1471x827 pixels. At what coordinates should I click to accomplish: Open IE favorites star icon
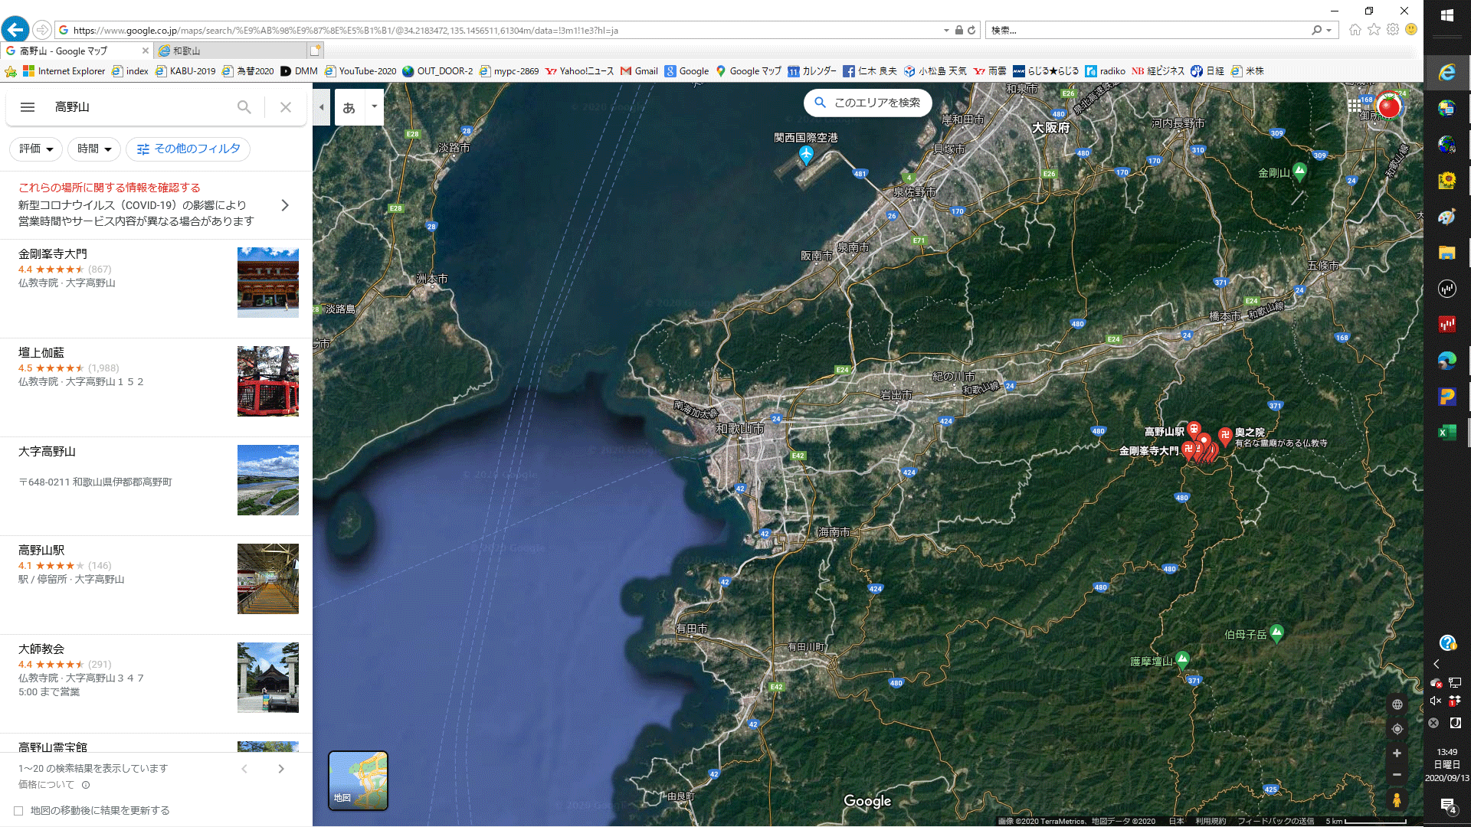point(1374,30)
